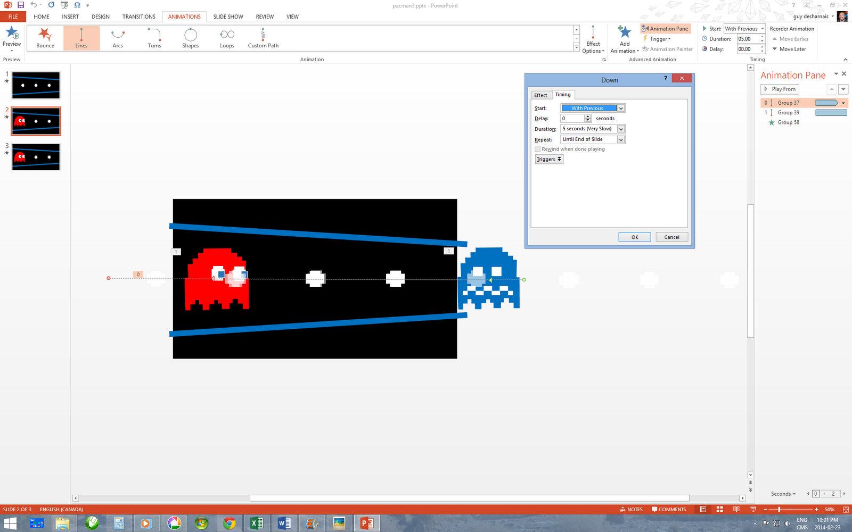This screenshot has width=852, height=532.
Task: Open the SLIDE SHOW ribbon tab
Action: point(228,16)
